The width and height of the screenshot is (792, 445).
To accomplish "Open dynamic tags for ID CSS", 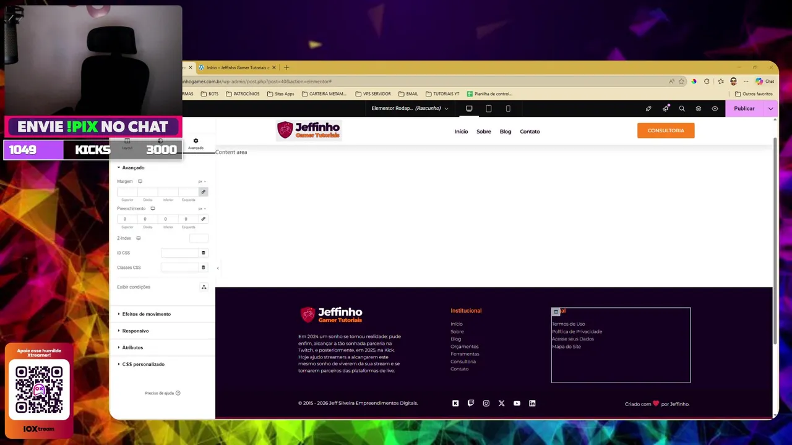I will pos(203,253).
